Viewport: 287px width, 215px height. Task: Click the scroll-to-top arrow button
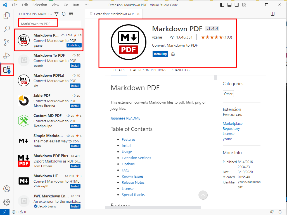(203, 195)
